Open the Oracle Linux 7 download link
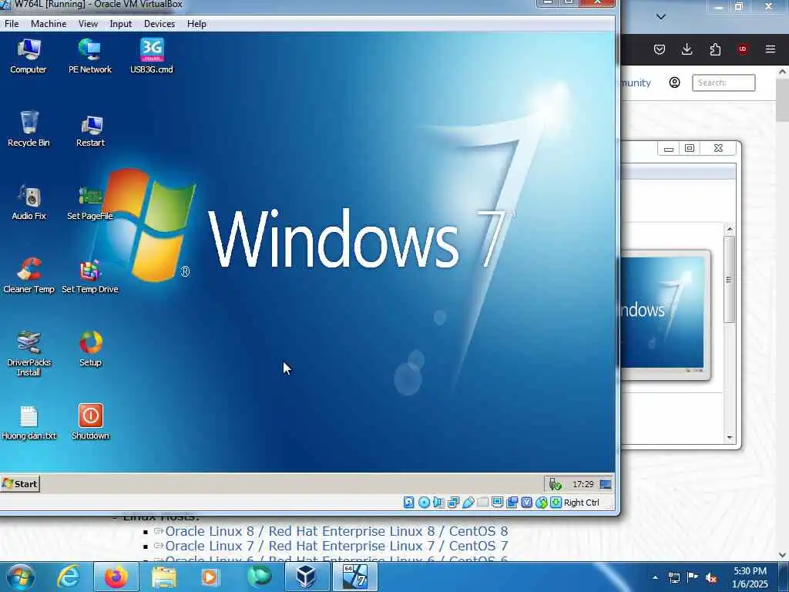 coord(336,546)
